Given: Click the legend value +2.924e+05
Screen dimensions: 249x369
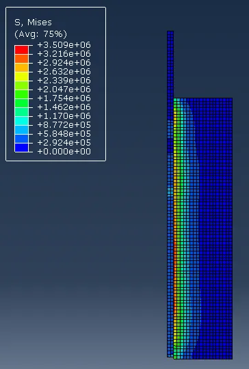Looking at the screenshot, I should [64, 142].
